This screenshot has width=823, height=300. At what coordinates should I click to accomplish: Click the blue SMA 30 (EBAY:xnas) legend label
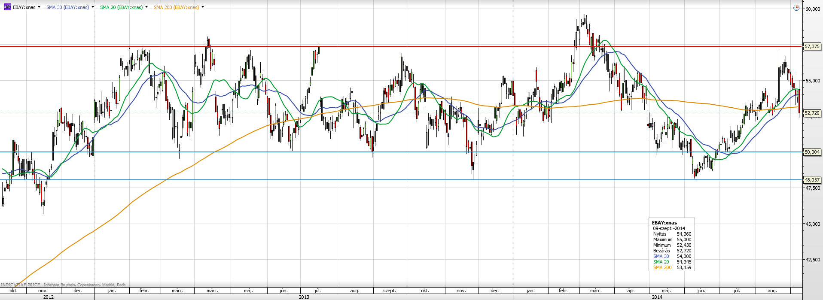[67, 7]
